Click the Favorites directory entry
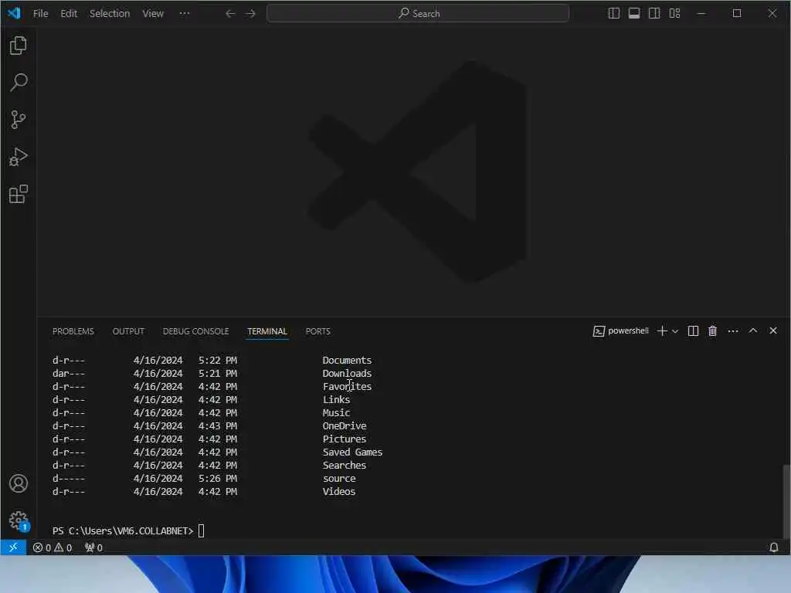This screenshot has height=593, width=791. point(347,386)
